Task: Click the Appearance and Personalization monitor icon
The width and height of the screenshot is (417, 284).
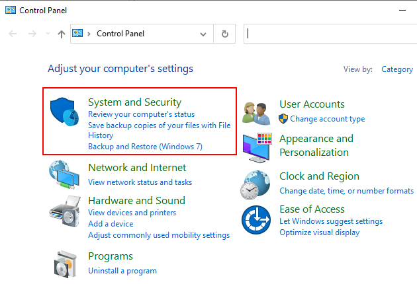Action: coord(257,148)
